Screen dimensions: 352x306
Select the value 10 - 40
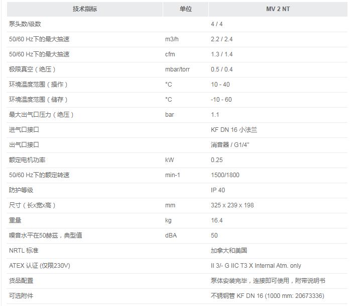220,85
